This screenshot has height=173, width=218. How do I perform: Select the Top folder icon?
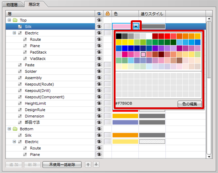15,20
